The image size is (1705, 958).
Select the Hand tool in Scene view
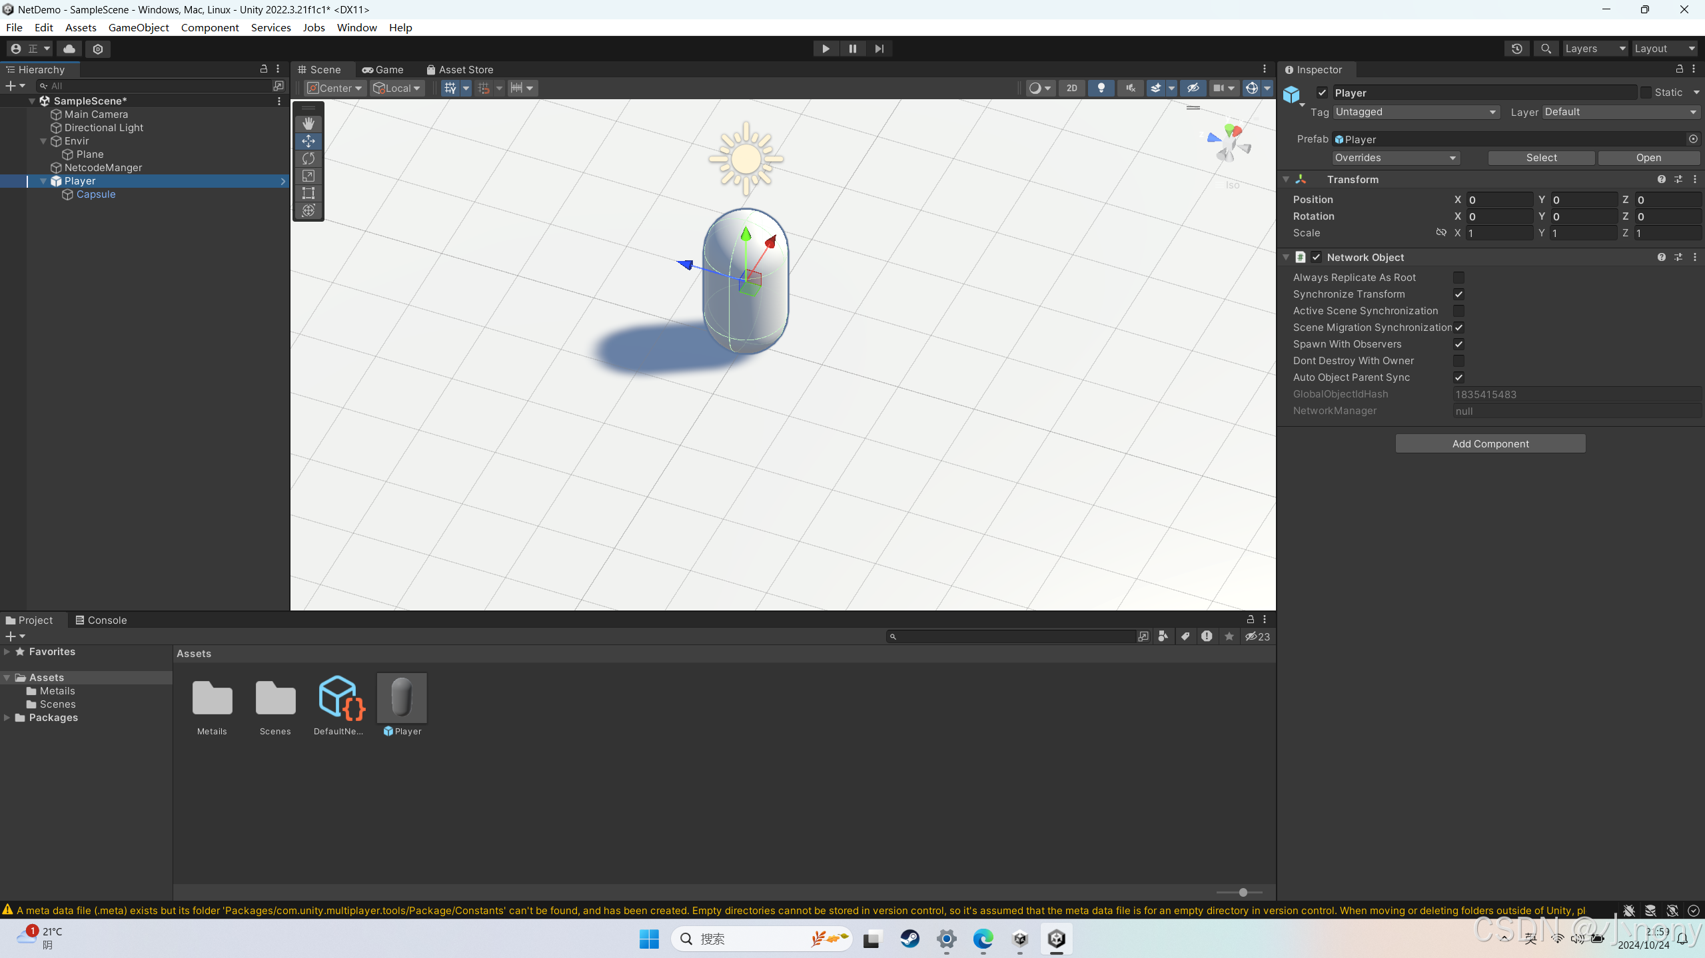tap(308, 123)
